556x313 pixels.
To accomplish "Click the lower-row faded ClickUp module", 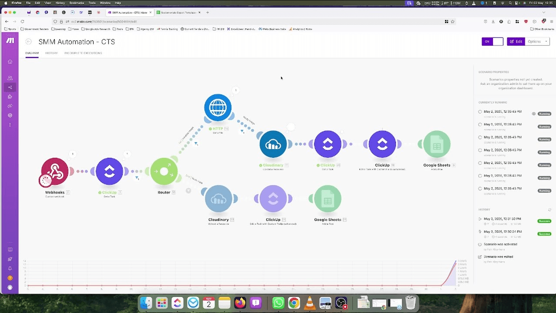I will pos(273,199).
